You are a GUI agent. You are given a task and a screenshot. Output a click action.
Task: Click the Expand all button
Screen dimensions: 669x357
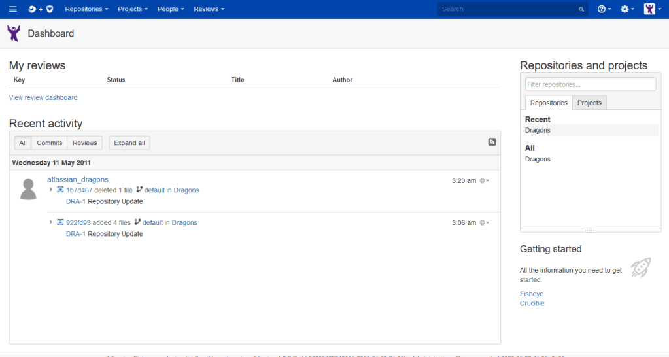[129, 143]
